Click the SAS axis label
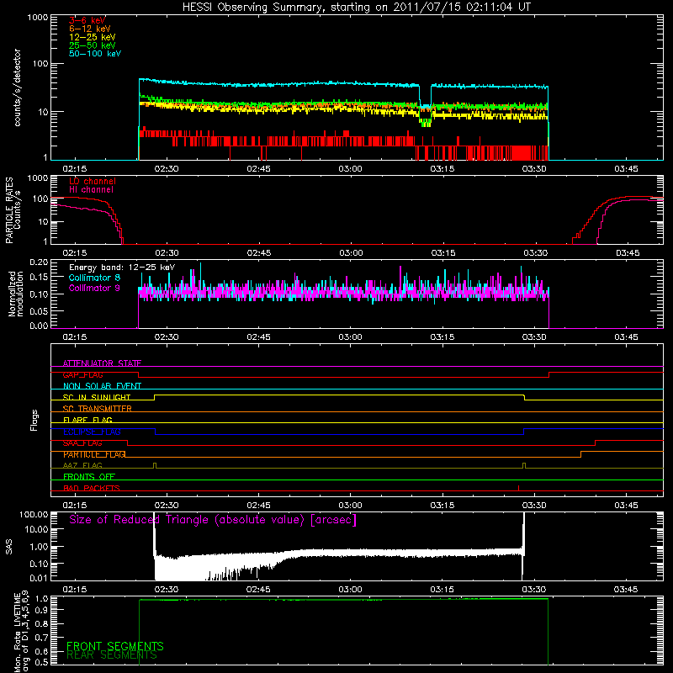Image resolution: width=673 pixels, height=673 pixels. click(x=9, y=547)
